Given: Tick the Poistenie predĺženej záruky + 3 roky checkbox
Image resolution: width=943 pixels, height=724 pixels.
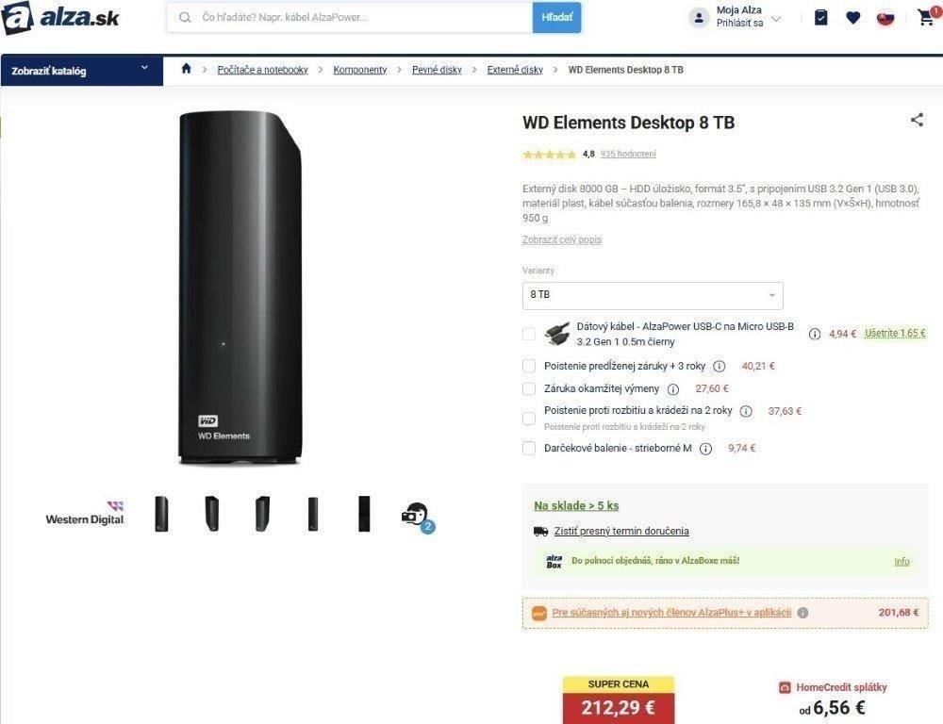Looking at the screenshot, I should (529, 366).
